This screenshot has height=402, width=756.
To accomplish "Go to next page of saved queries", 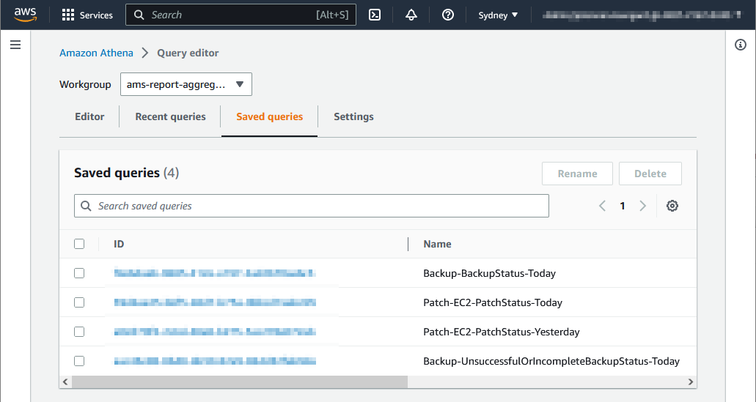I will click(642, 206).
